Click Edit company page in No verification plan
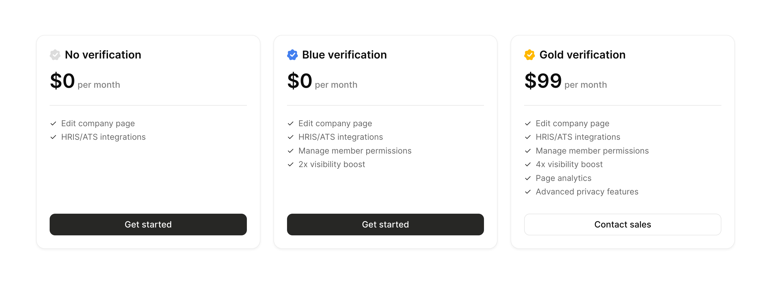 point(98,123)
